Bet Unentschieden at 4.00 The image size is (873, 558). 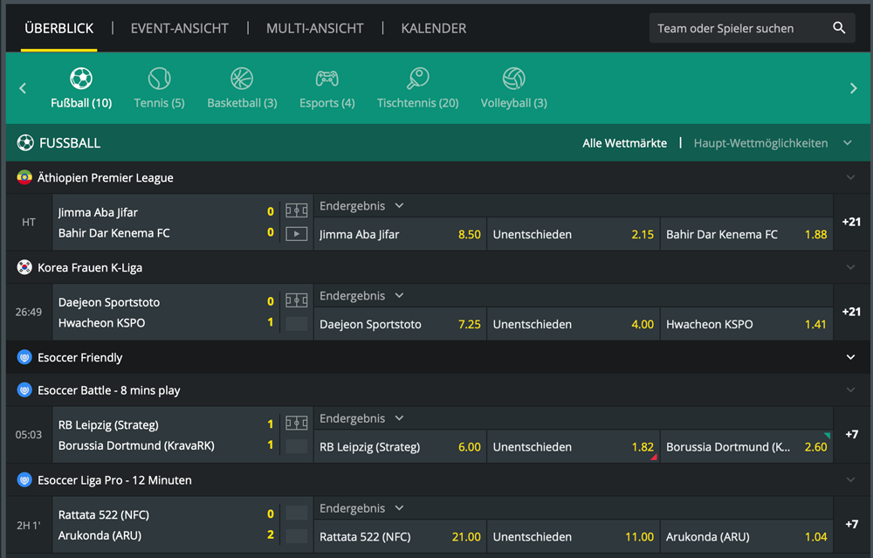tap(574, 324)
